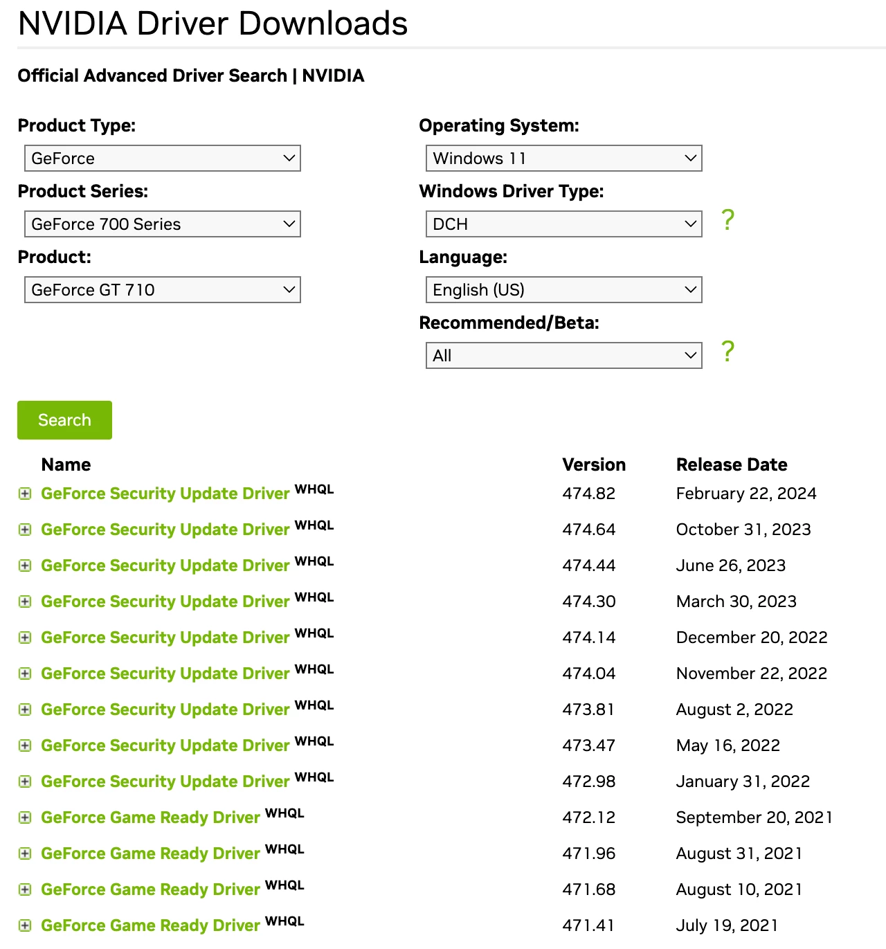Click the Release Date column header
The image size is (886, 949).
coord(732,464)
